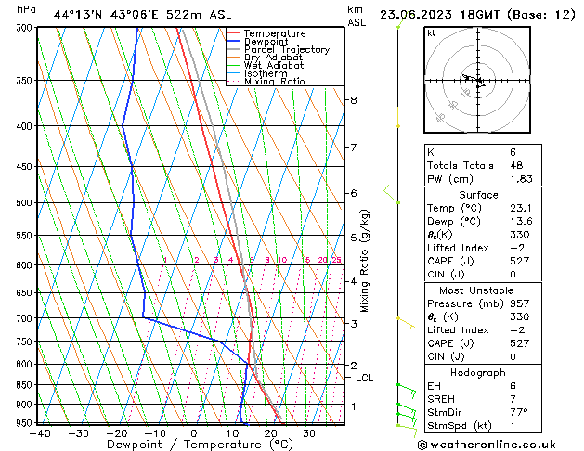This screenshot has height=451, width=584.
Task: Select the Parcel Trajectory legend entry
Action: pos(285,50)
